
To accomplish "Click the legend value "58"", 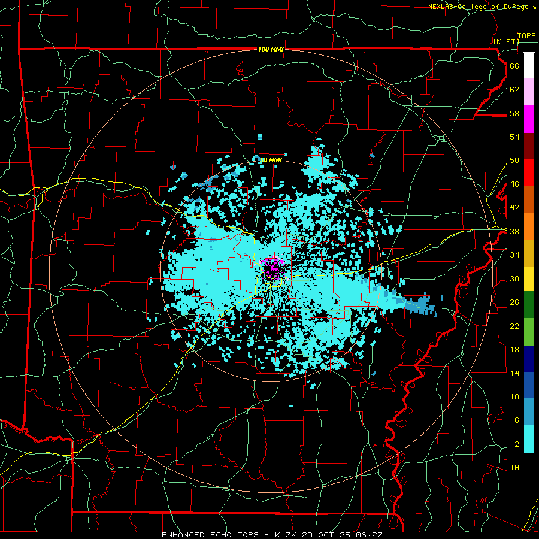I will point(514,113).
